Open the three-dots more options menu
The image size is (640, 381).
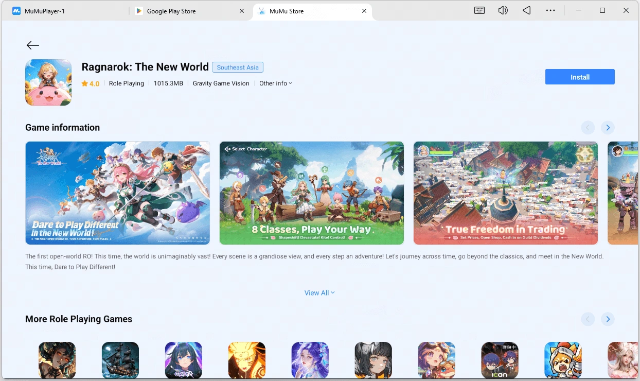click(x=550, y=10)
